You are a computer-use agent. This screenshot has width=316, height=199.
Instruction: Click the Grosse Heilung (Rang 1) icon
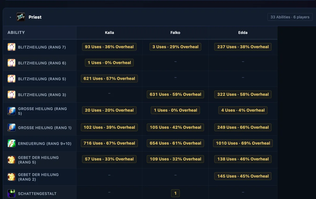[12, 128]
